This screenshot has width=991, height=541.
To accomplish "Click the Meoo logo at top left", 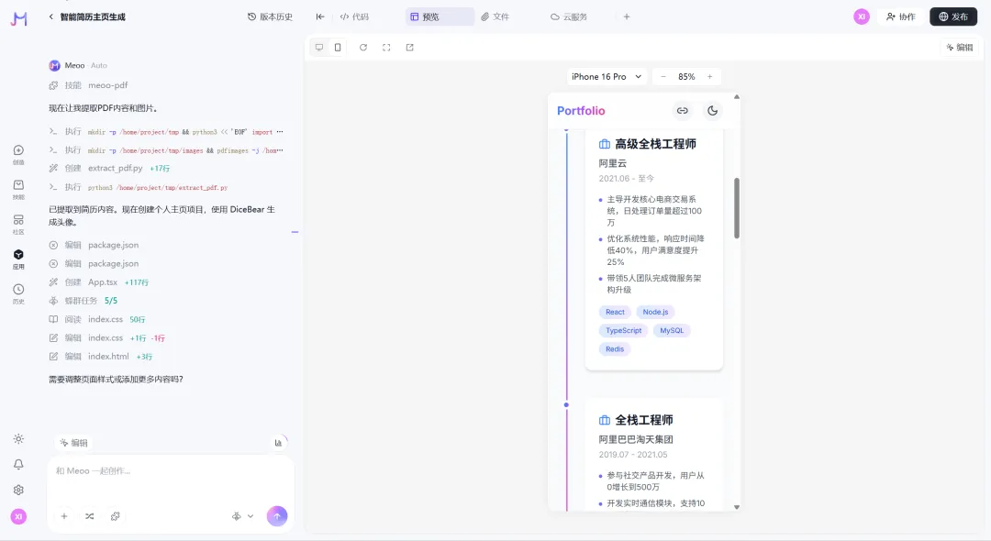I will pos(19,19).
